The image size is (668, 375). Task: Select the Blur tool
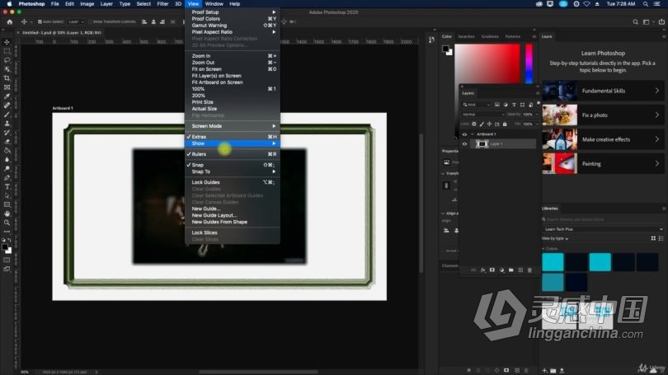[7, 160]
